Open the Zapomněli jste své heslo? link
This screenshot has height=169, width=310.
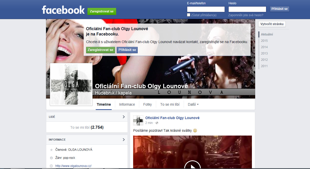pos(246,15)
